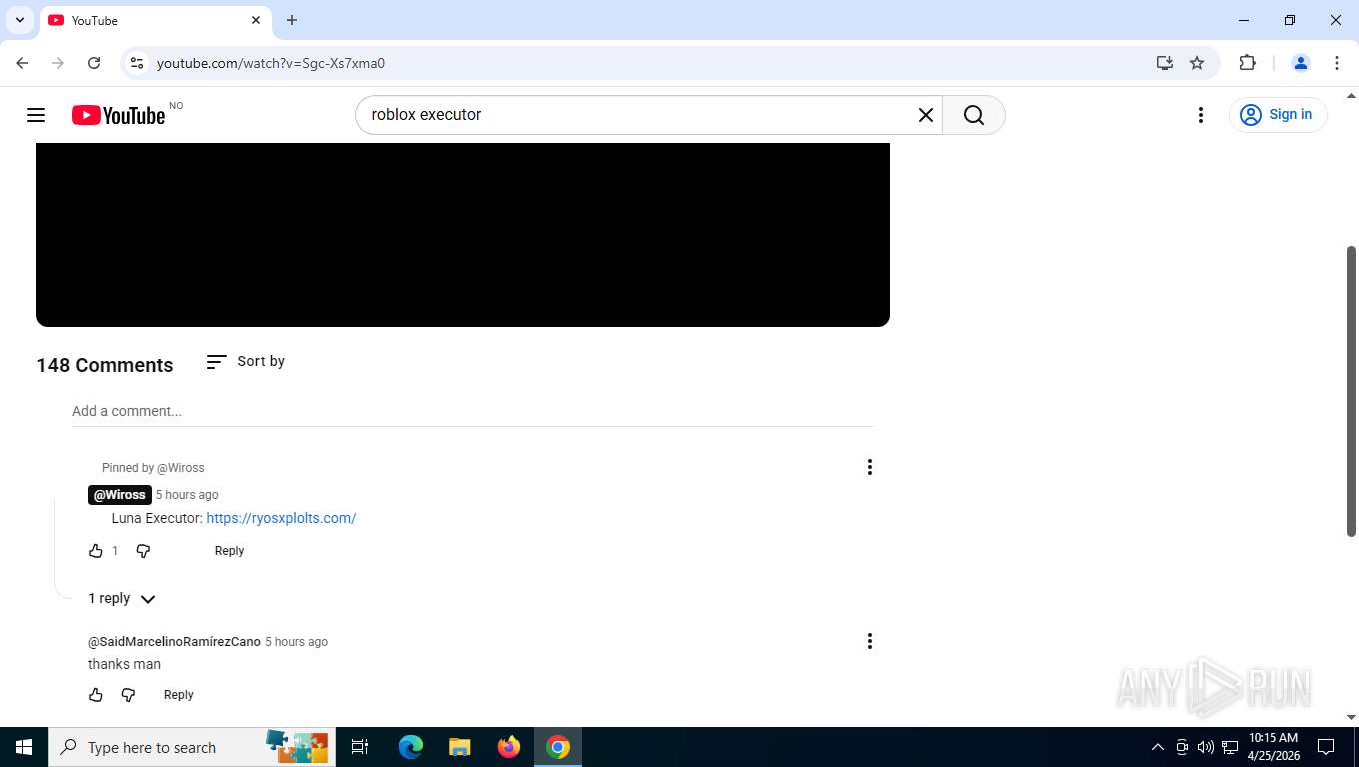Image resolution: width=1359 pixels, height=767 pixels.
Task: Go back in Chrome
Action: point(22,63)
